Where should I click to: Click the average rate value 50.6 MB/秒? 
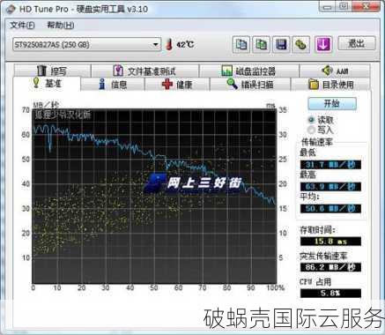330,209
